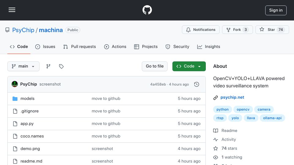294x165 pixels.
Task: Open the hamburger navigation menu
Action: click(x=12, y=10)
